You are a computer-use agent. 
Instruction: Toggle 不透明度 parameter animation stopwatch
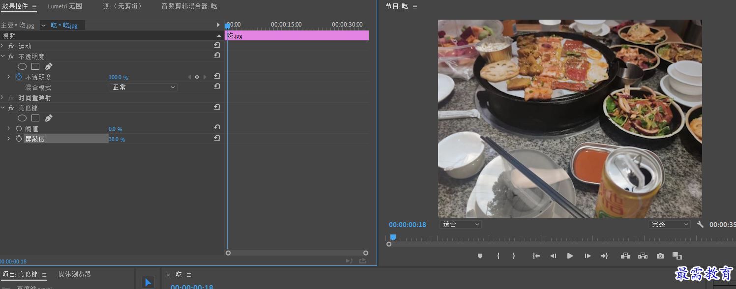(x=19, y=77)
